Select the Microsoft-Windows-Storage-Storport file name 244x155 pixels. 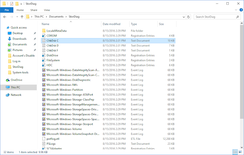click(x=70, y=124)
